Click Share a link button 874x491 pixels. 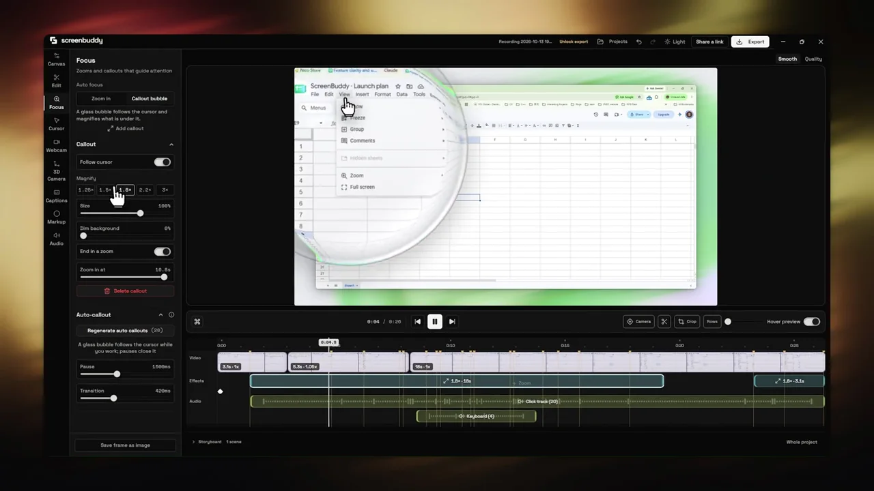[x=709, y=42]
